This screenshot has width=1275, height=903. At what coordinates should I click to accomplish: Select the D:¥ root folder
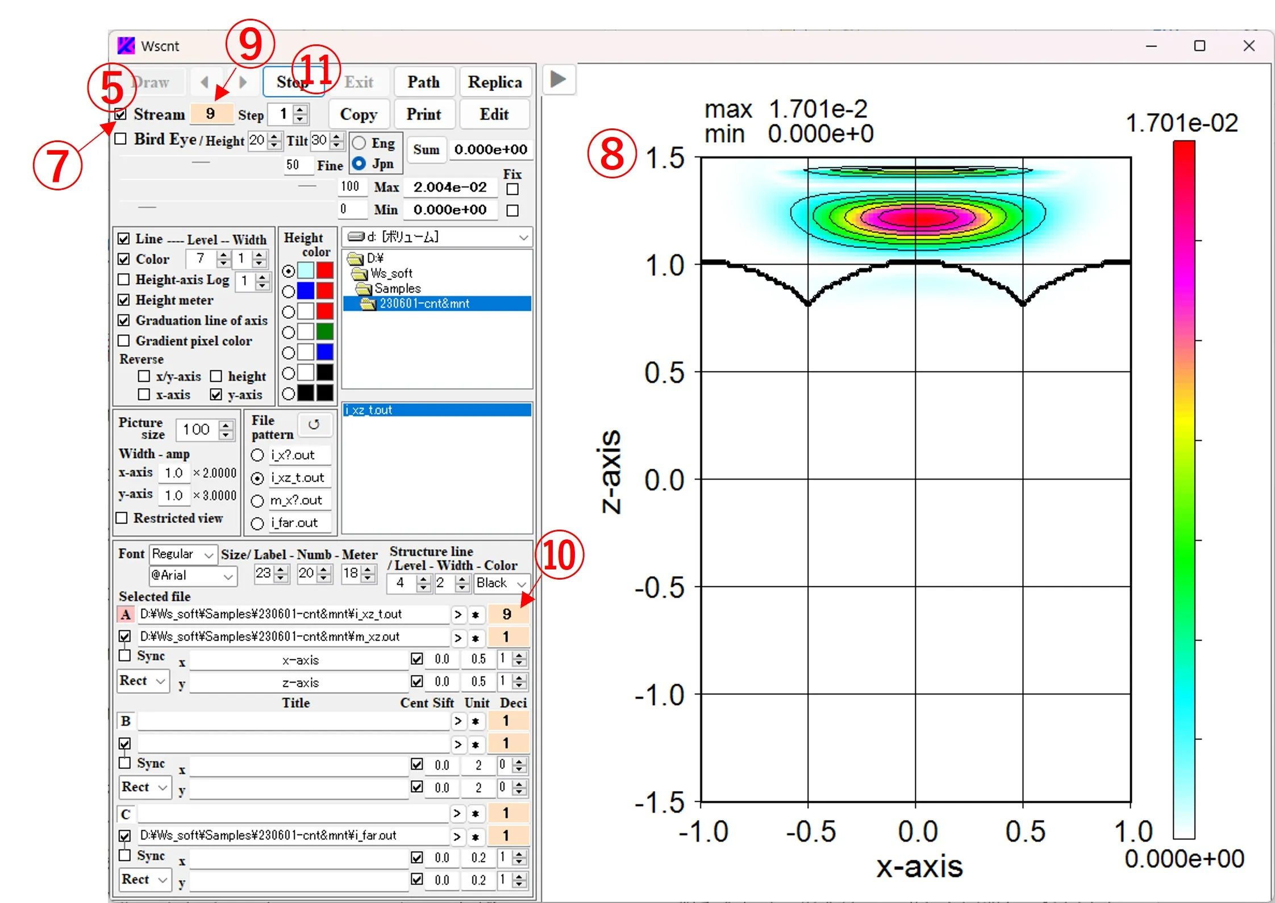click(374, 258)
